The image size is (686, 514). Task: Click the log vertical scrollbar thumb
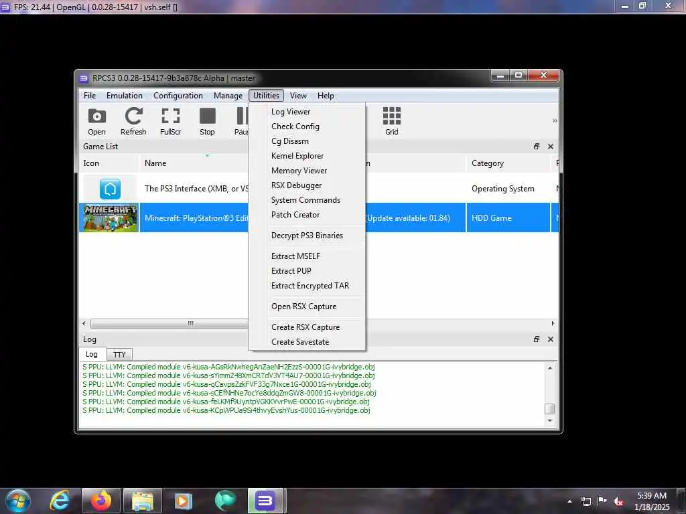(x=550, y=409)
